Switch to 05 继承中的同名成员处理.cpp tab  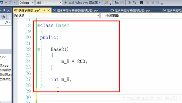(130, 10)
